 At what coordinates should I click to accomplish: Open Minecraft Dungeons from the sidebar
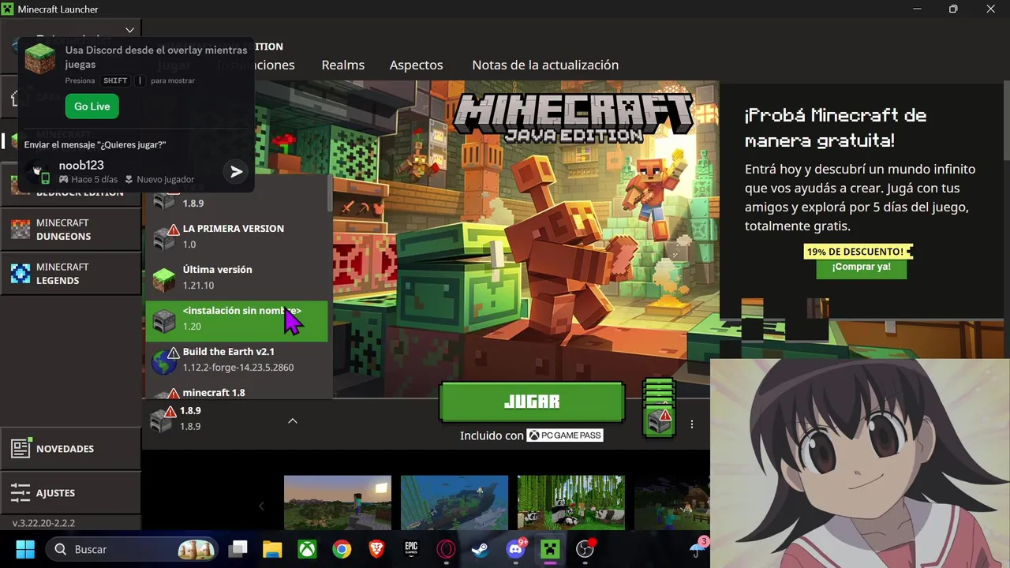tap(71, 230)
